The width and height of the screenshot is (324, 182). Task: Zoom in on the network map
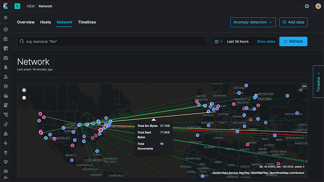24,90
